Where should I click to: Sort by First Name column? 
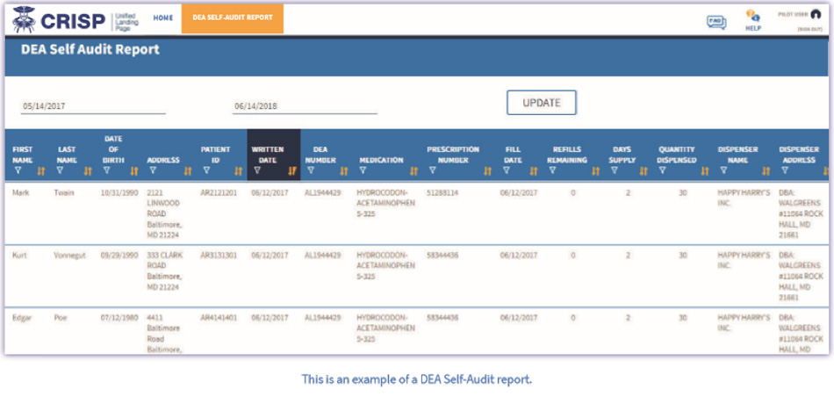41,171
